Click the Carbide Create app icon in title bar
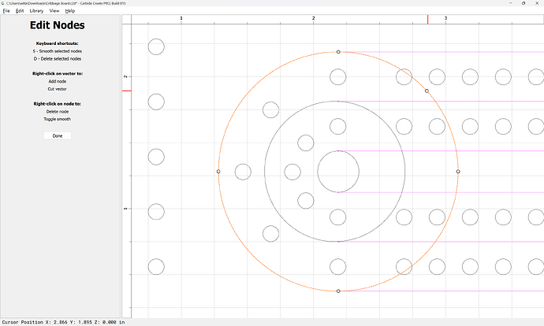The width and height of the screenshot is (544, 326). click(3, 3)
